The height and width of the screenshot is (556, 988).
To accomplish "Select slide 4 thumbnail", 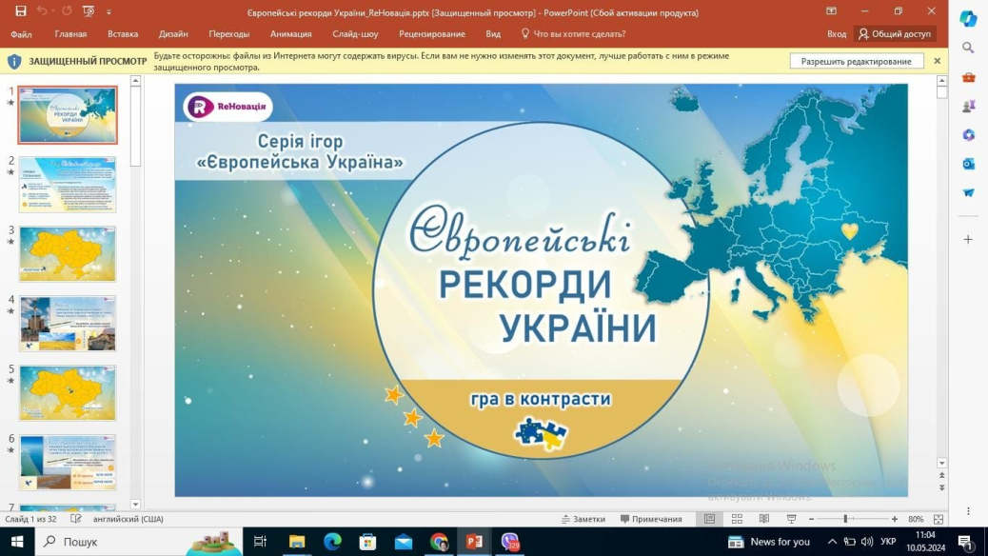I will point(68,324).
